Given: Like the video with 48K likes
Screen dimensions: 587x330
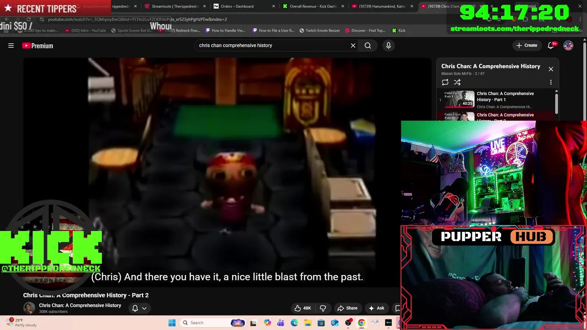Looking at the screenshot, I should pos(303,308).
